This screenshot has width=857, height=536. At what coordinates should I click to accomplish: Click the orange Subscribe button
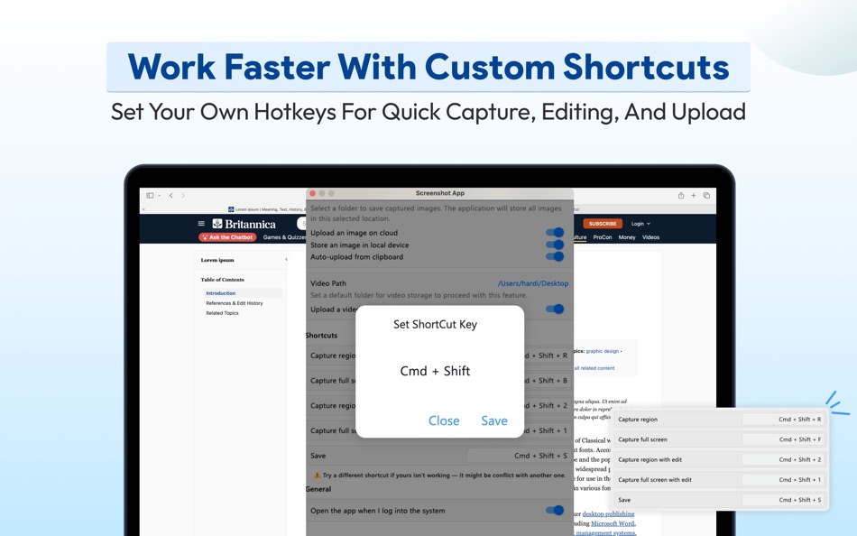click(603, 224)
